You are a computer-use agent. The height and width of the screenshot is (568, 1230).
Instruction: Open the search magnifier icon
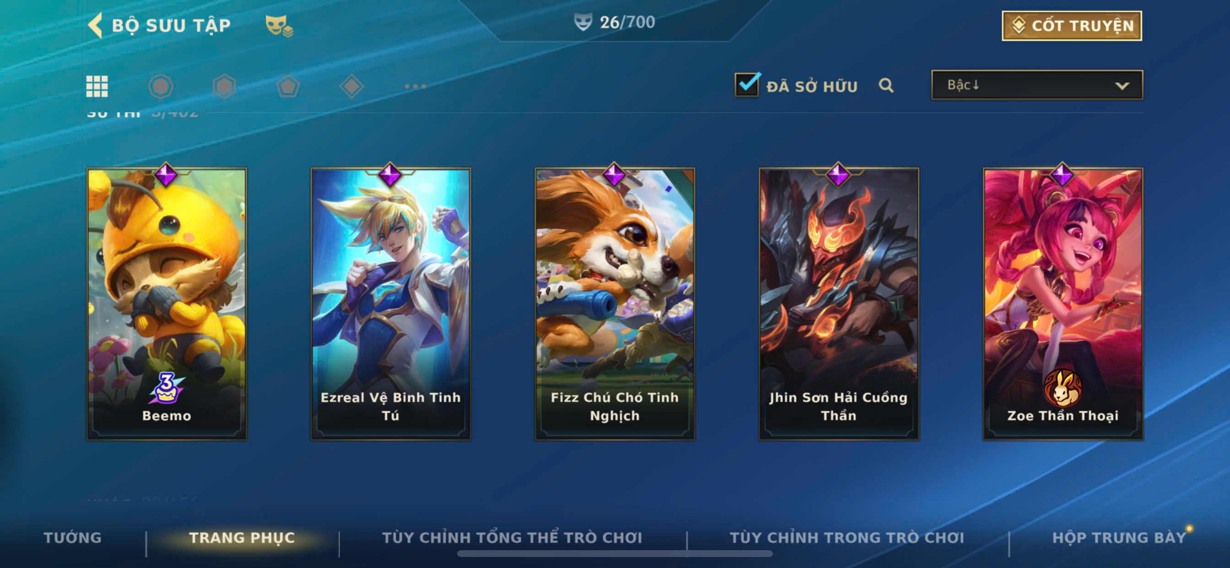pyautogui.click(x=886, y=86)
